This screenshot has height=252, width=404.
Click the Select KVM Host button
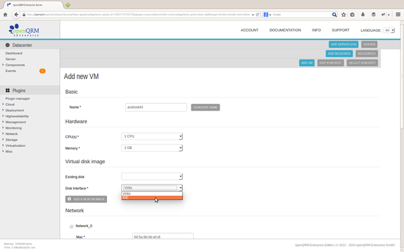[x=362, y=63]
